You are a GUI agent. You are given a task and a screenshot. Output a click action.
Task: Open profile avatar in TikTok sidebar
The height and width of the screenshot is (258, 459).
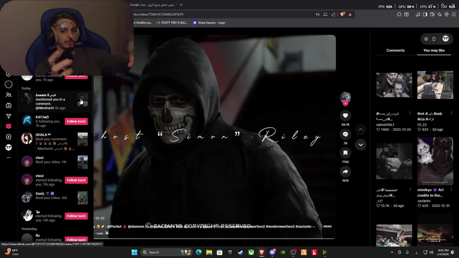coord(9,147)
